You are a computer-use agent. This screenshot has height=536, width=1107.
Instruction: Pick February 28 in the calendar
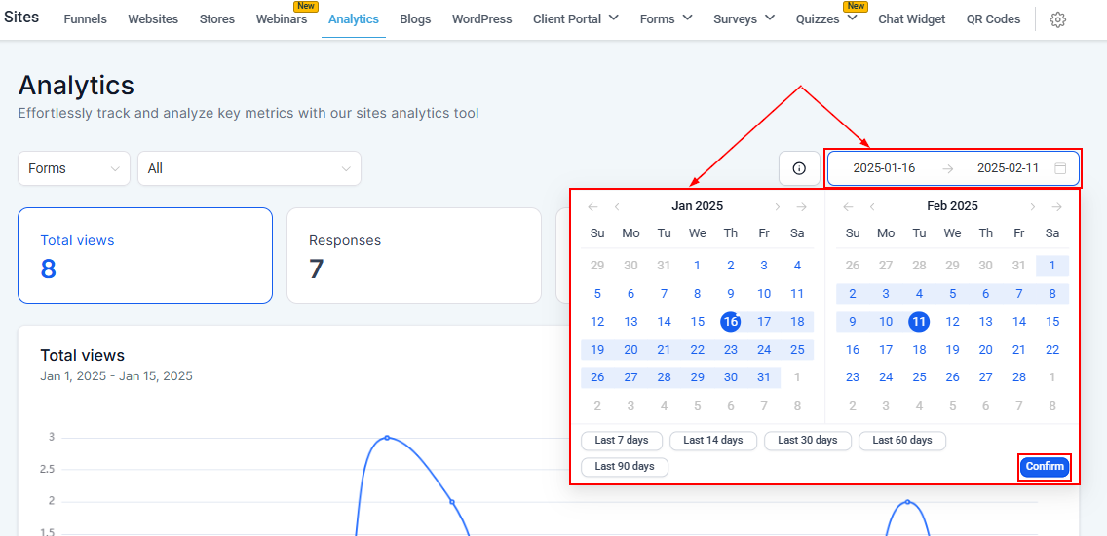[x=1018, y=377]
